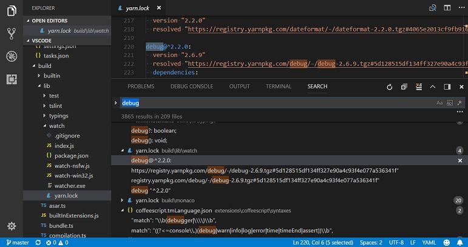
Task: Switch to the Terminal tab
Action: (279, 87)
